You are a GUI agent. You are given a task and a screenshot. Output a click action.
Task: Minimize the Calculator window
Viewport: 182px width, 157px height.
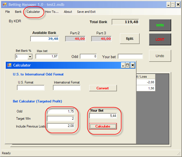click(123, 65)
